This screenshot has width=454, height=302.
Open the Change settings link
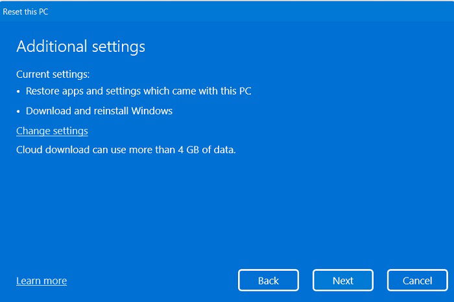(x=52, y=131)
